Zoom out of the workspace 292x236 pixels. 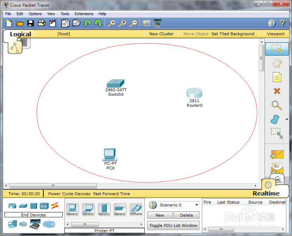(133, 23)
